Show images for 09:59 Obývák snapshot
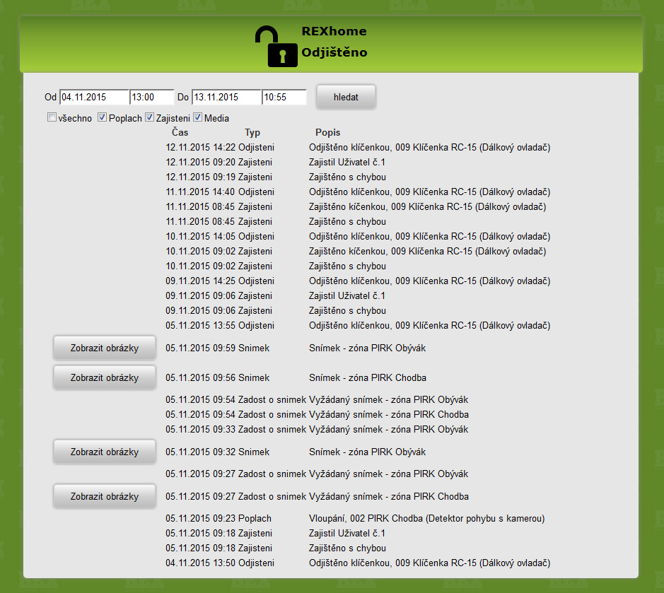This screenshot has height=593, width=664. [x=105, y=348]
